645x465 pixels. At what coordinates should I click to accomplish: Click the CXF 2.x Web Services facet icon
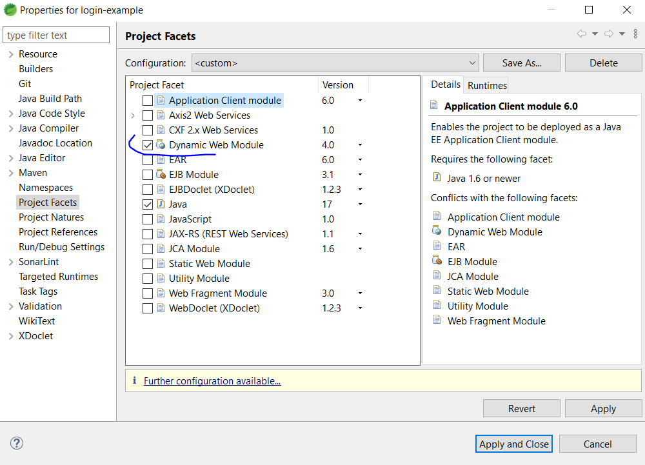point(161,130)
